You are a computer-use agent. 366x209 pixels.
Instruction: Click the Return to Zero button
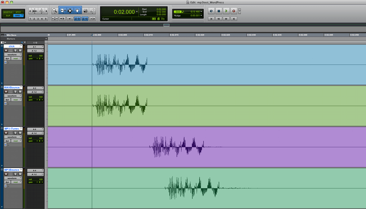pos(211,19)
